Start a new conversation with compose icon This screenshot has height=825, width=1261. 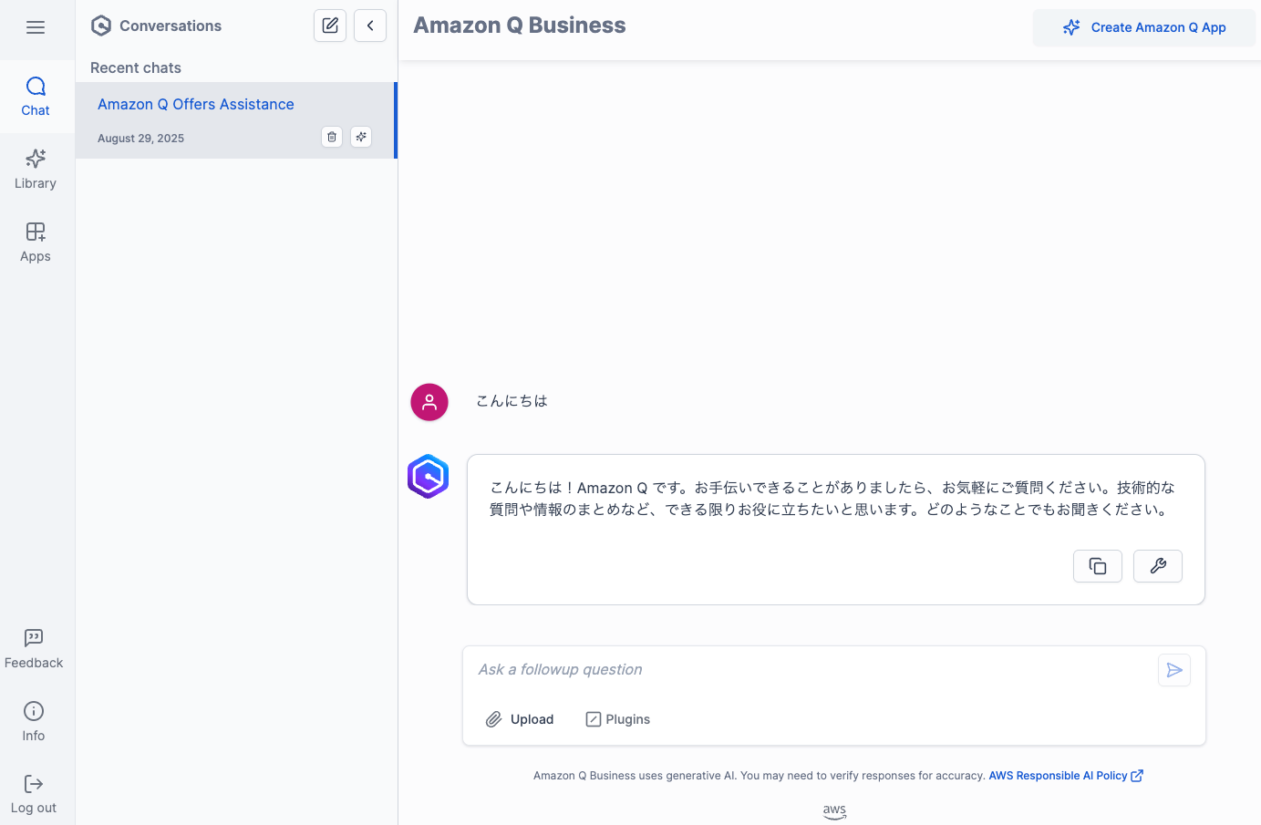pos(330,26)
